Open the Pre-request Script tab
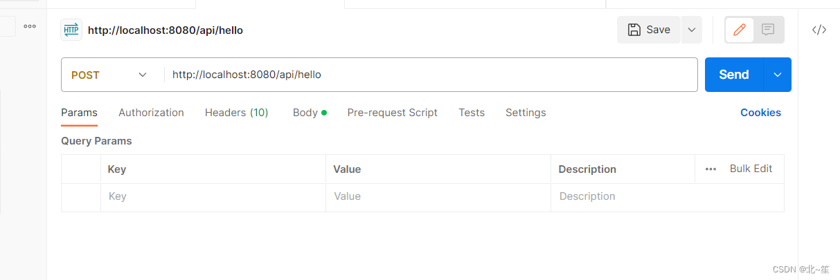The image size is (840, 280). click(392, 113)
